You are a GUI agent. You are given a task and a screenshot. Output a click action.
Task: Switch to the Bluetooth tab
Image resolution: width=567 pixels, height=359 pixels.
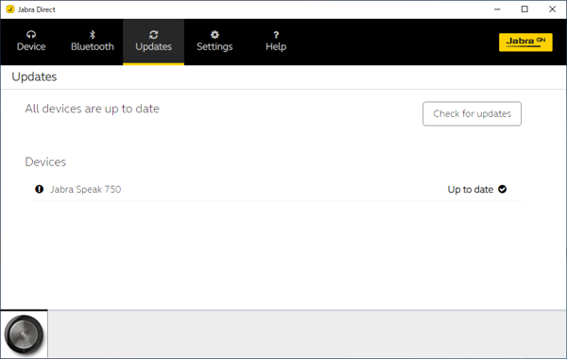point(93,42)
